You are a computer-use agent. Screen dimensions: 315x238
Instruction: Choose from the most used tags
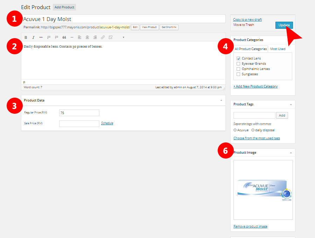[x=257, y=138]
